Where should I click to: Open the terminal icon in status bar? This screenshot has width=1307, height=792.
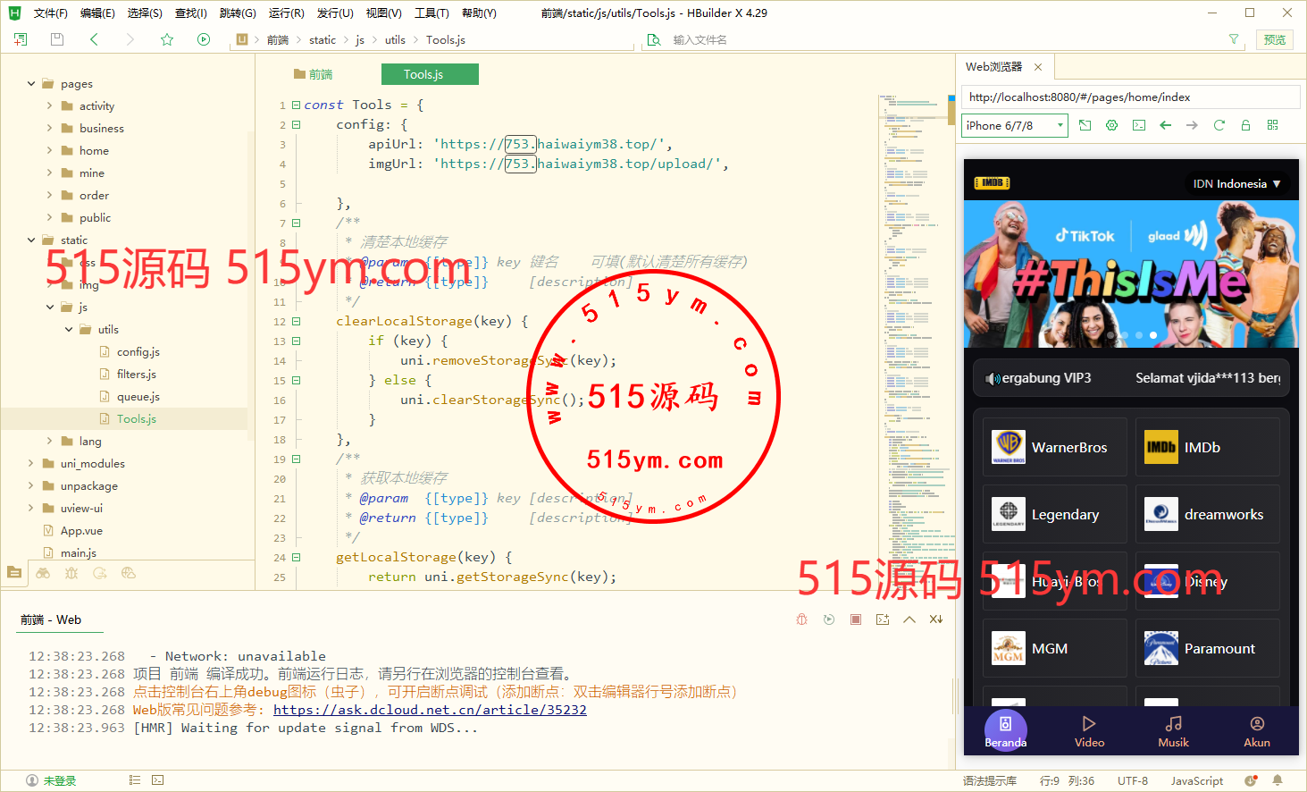tap(158, 780)
